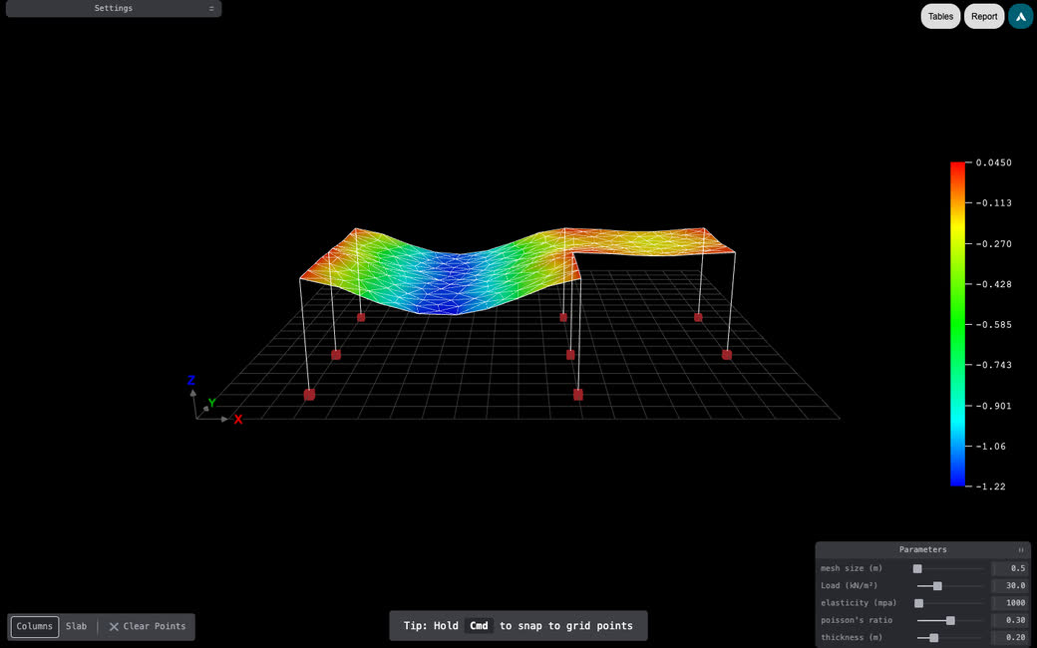The image size is (1037, 648).
Task: Click the green Y axis label
Action: [x=211, y=403]
